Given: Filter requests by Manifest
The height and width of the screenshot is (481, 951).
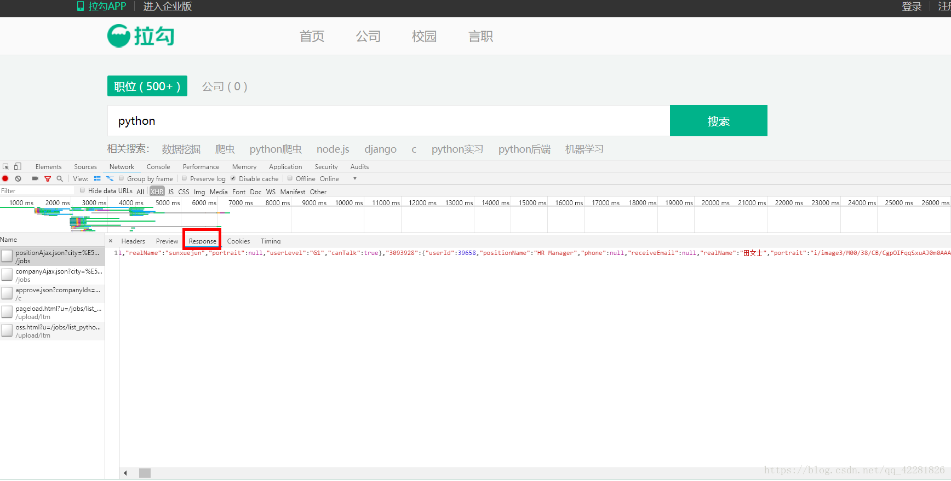Looking at the screenshot, I should (293, 192).
